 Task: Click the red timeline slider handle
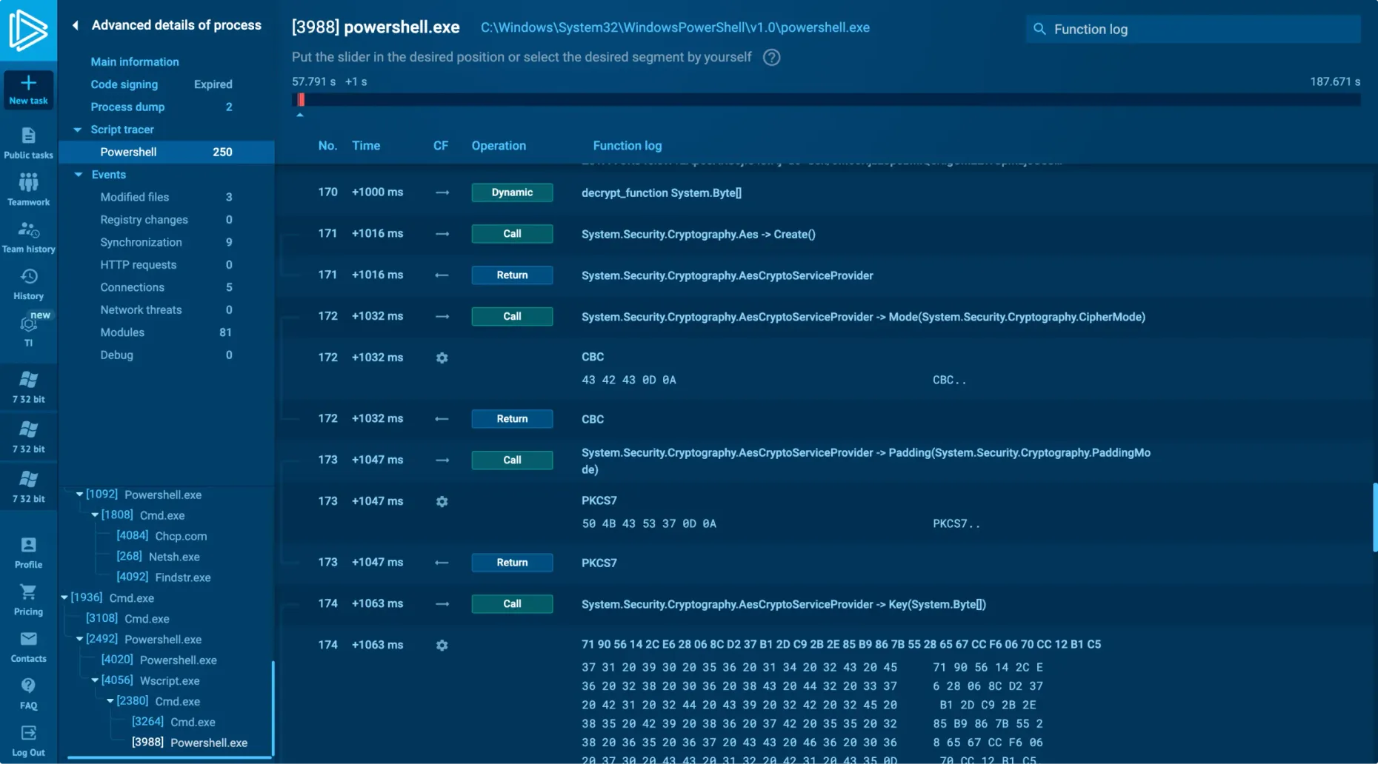point(301,100)
